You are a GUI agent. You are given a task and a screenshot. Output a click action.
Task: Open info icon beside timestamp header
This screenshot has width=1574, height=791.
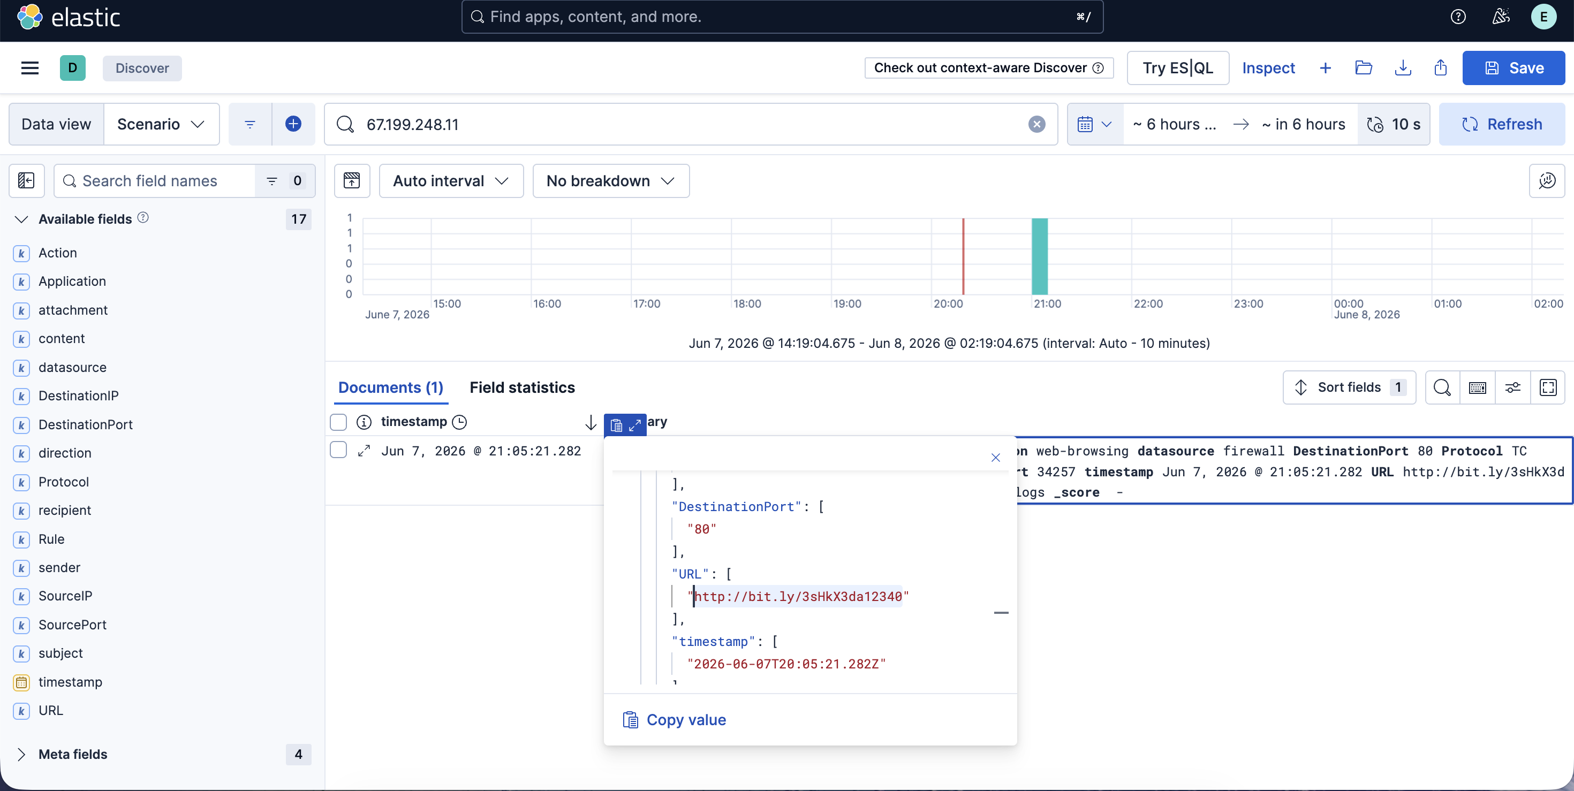[x=364, y=422]
